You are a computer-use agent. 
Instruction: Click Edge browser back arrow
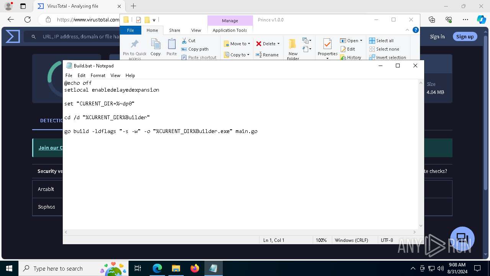click(11, 20)
